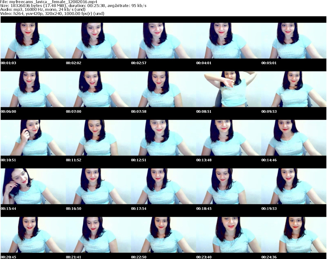The height and width of the screenshot is (259, 327).
Task: Click the '00:22:50' timecode
Action: [x=139, y=257]
